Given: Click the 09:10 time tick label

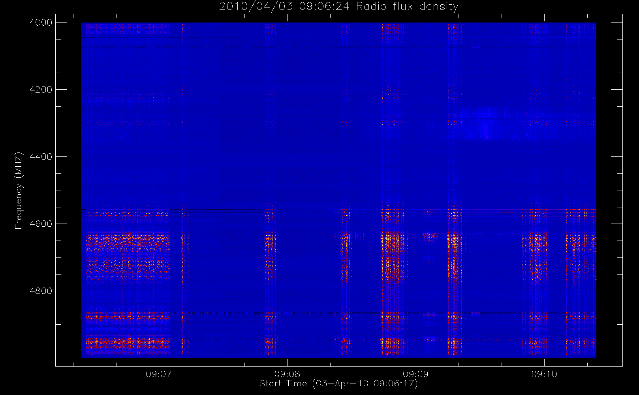Looking at the screenshot, I should tap(544, 374).
